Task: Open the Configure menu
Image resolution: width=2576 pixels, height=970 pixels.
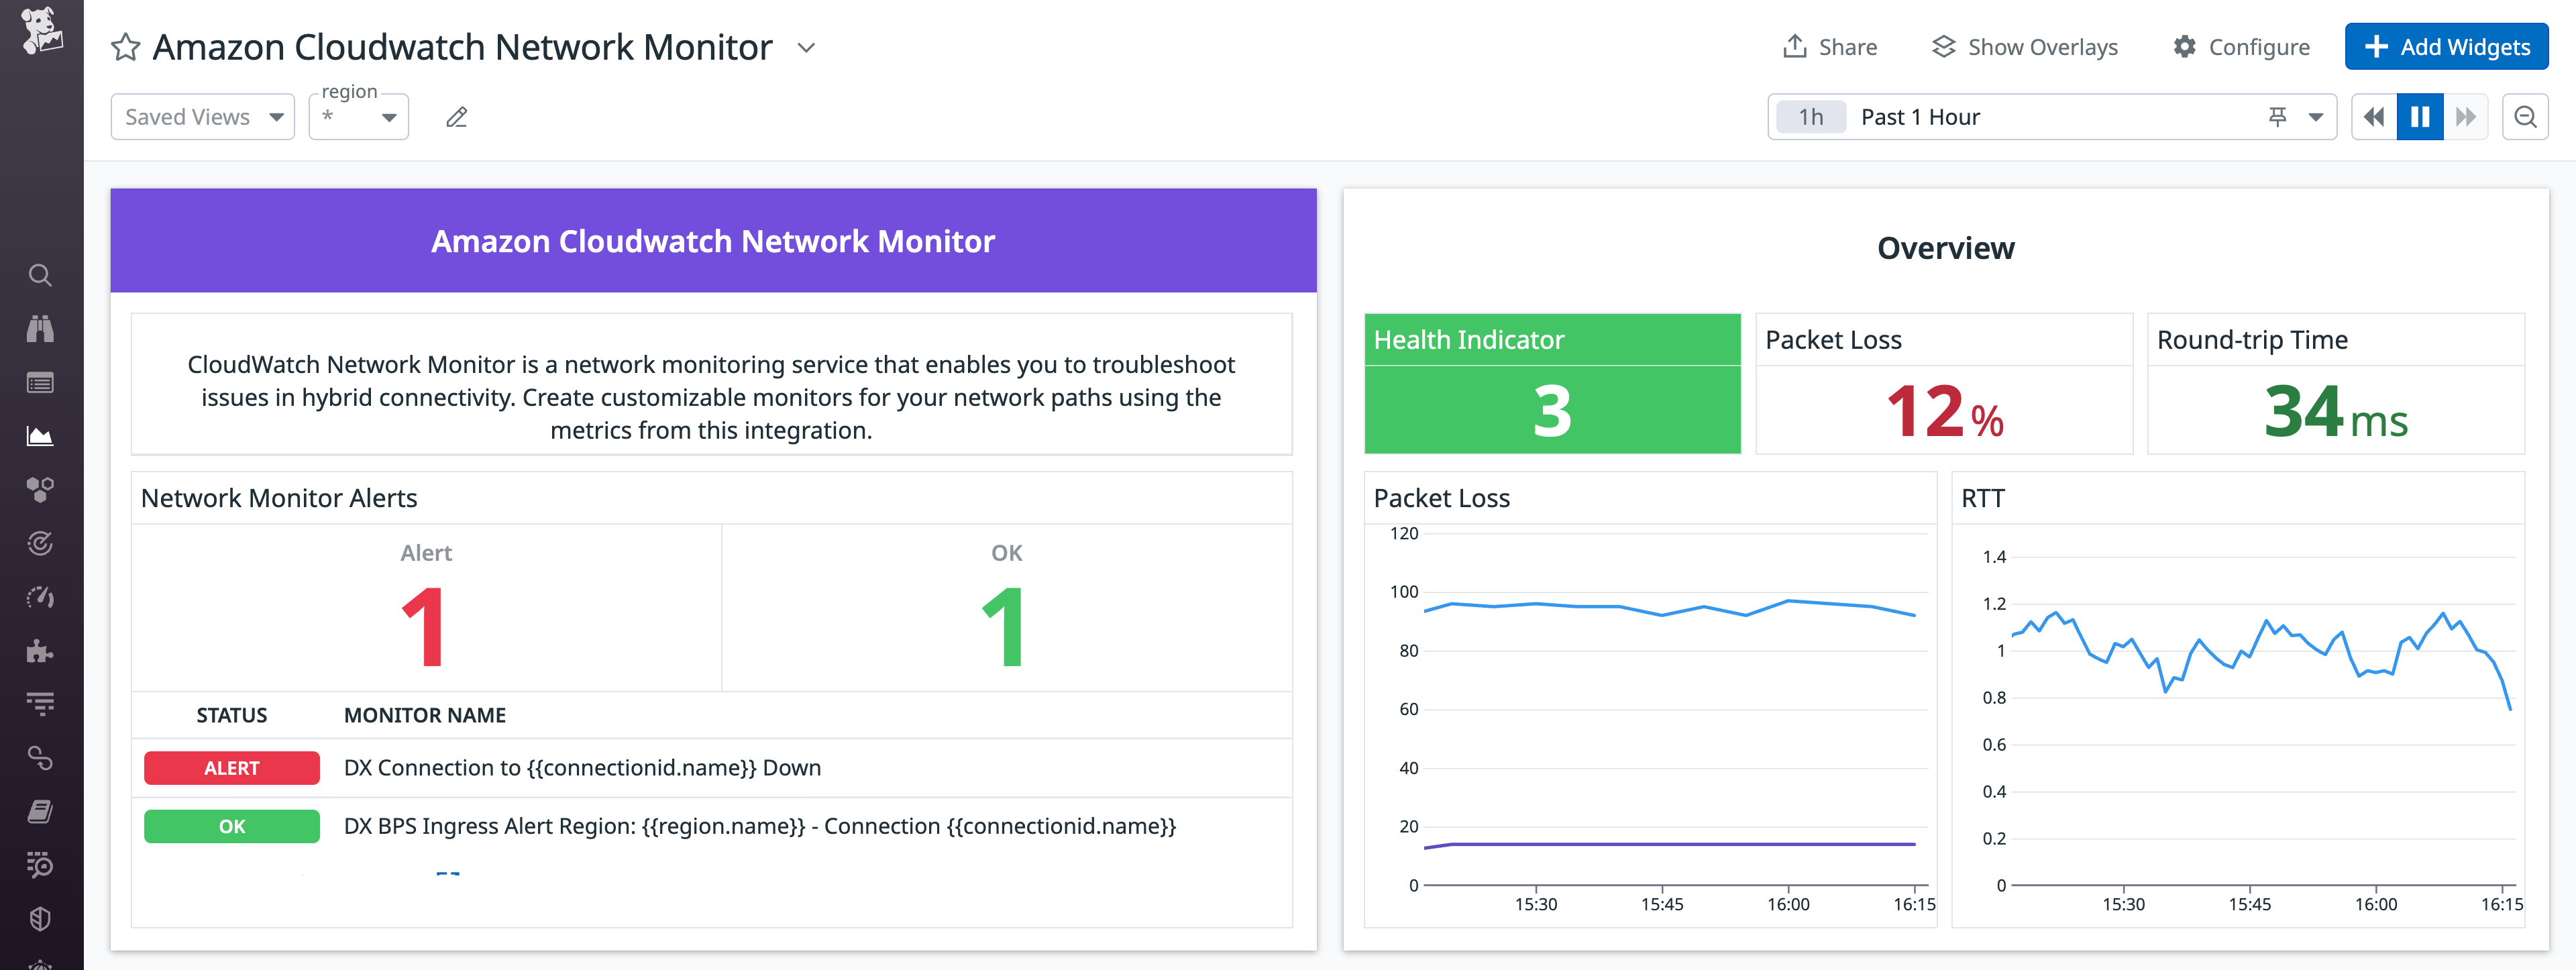Action: click(x=2241, y=46)
